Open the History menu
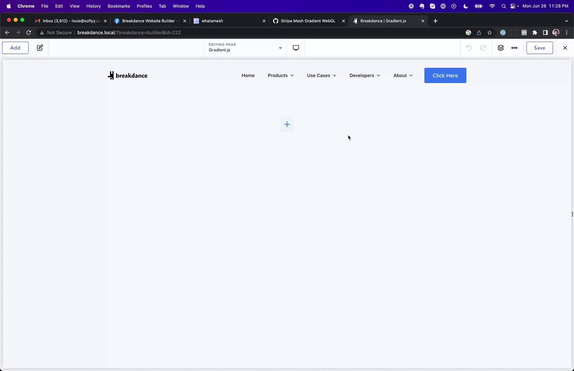Image resolution: width=574 pixels, height=371 pixels. [x=93, y=6]
